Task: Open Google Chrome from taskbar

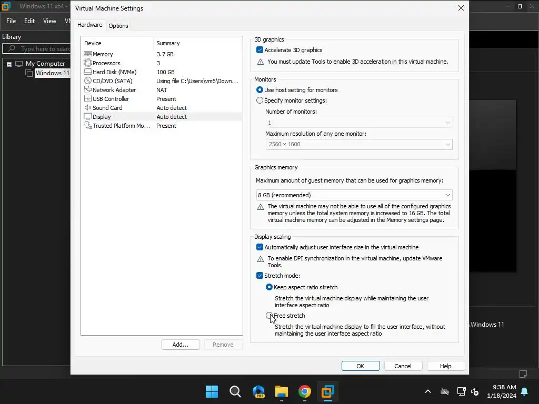Action: coord(305,391)
